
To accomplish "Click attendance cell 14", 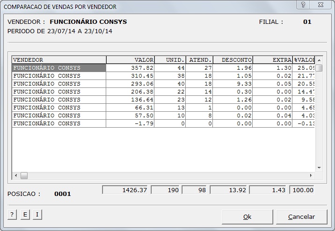I will [199, 92].
